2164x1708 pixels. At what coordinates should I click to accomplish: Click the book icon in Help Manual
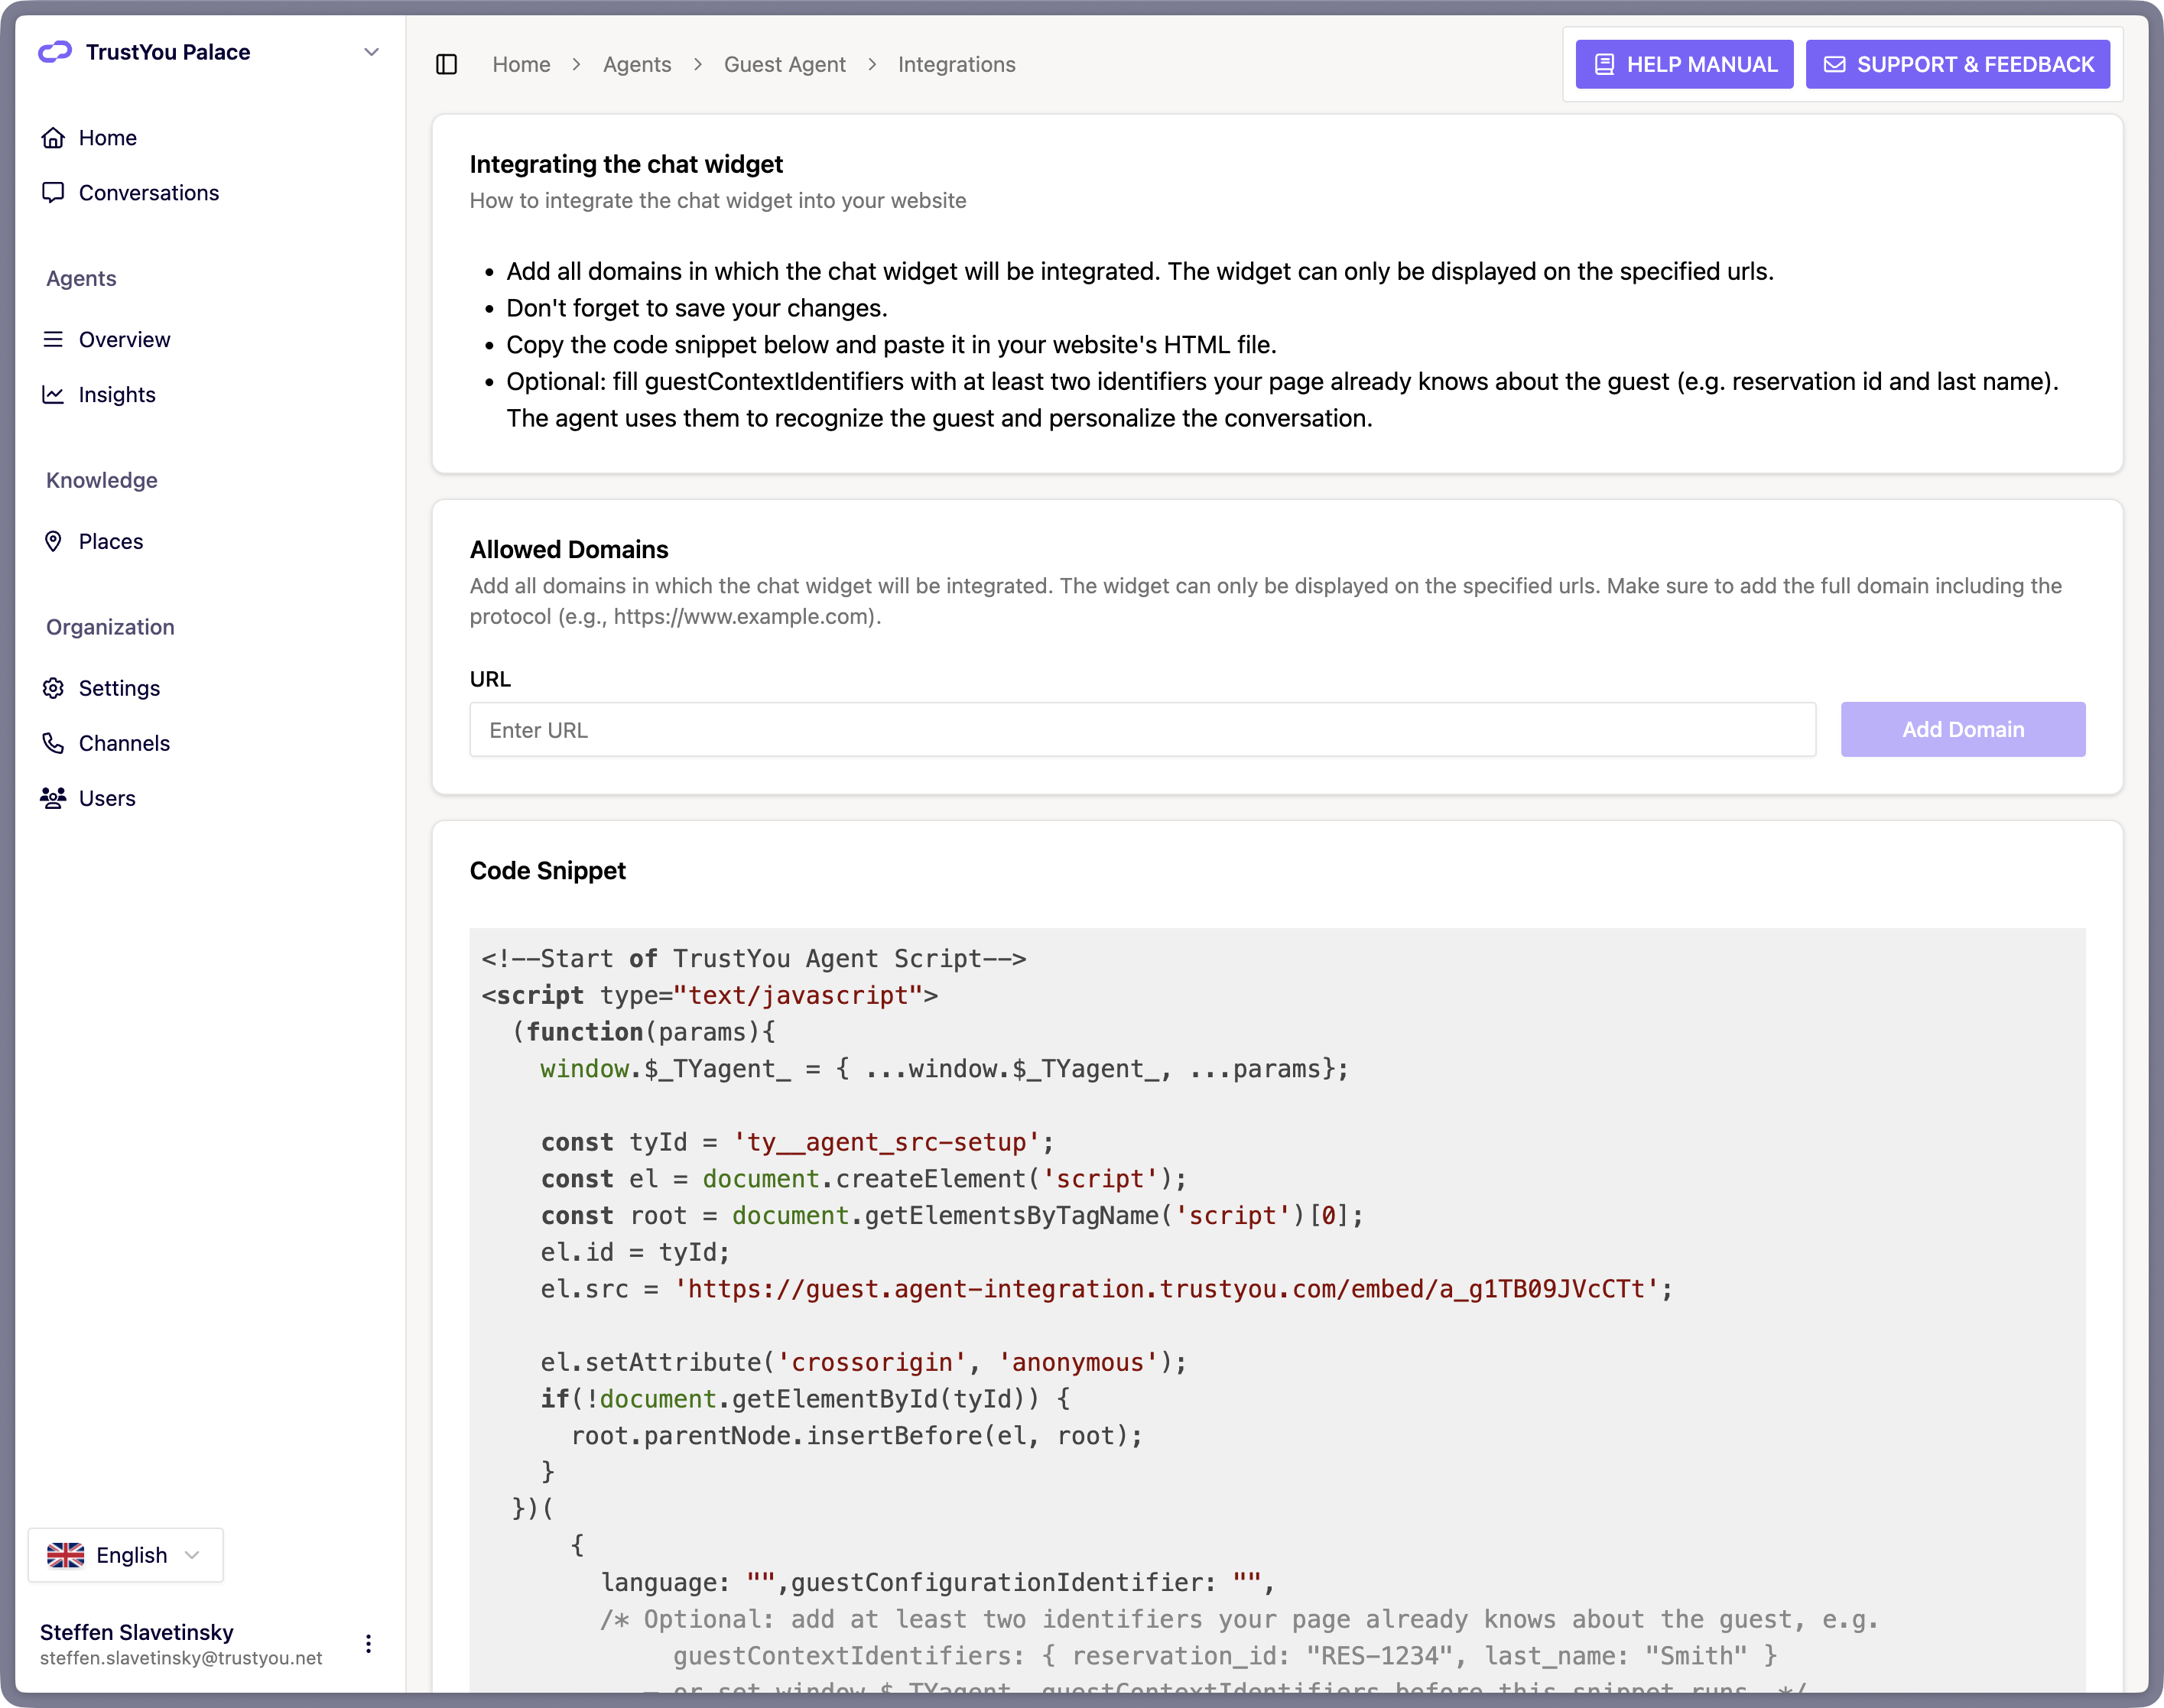[x=1604, y=65]
